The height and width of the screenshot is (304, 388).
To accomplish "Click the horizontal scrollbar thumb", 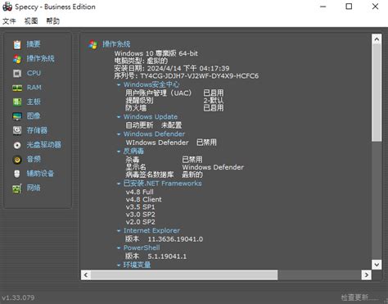I will point(184,275).
